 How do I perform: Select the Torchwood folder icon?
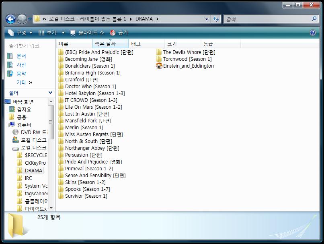click(159, 59)
